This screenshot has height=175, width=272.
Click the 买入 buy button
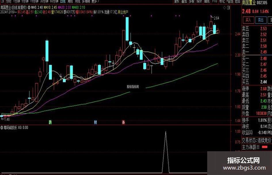[248, 20]
